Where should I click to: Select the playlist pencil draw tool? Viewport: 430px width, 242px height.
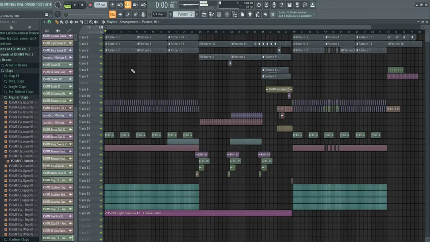tap(57, 22)
